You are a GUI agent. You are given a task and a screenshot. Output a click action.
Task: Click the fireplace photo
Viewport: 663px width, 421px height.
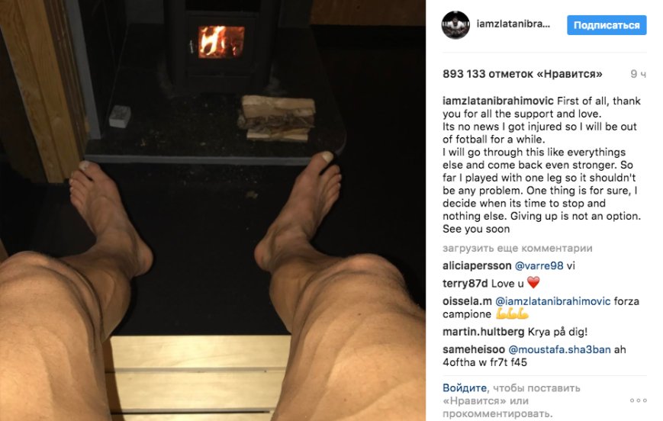(213, 210)
